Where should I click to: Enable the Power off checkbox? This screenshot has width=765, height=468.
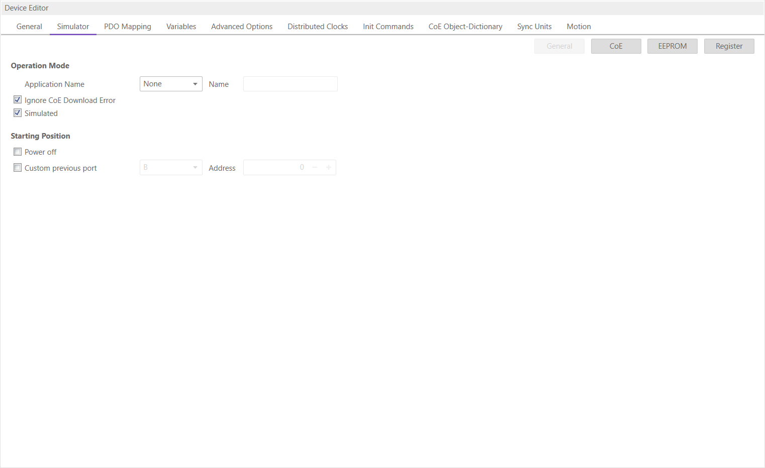(x=18, y=152)
